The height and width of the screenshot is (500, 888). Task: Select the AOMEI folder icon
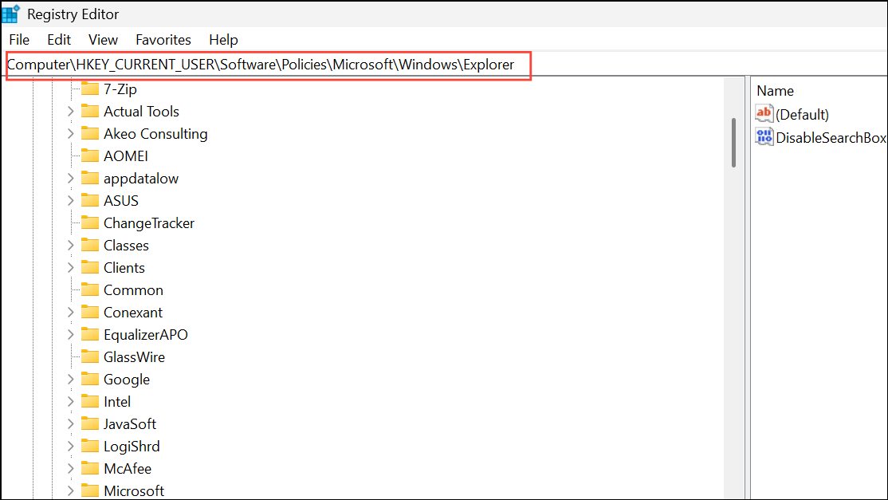[90, 156]
